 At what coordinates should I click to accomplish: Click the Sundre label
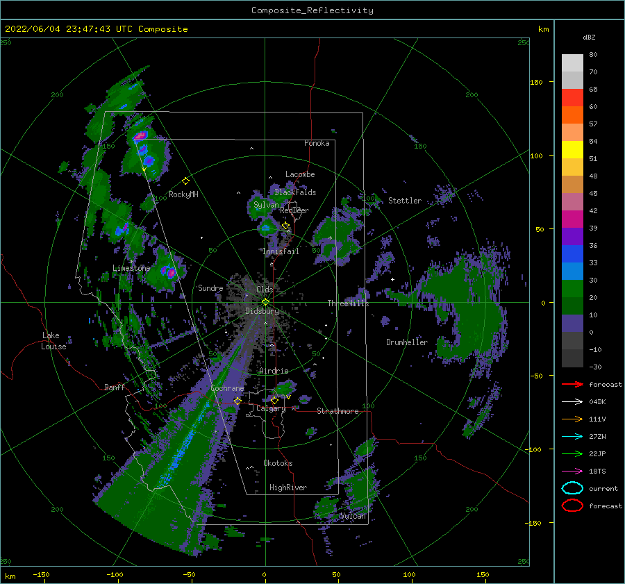point(211,288)
